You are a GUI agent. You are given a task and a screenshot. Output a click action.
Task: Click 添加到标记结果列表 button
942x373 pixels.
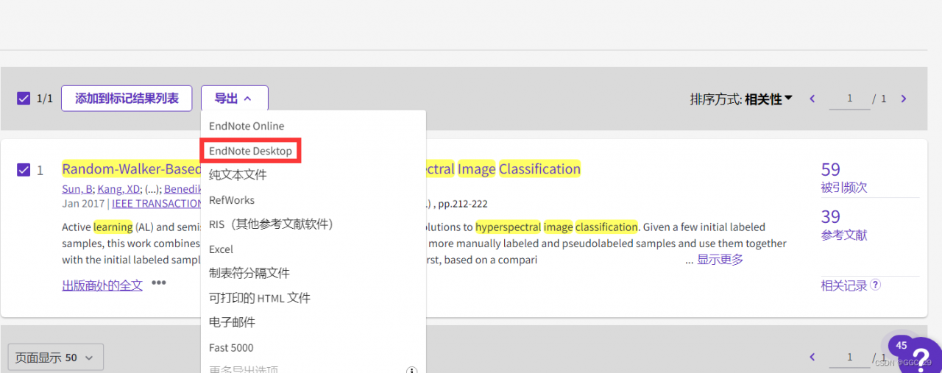point(127,99)
